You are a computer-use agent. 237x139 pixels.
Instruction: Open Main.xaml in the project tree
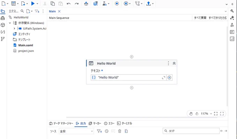click(25, 45)
